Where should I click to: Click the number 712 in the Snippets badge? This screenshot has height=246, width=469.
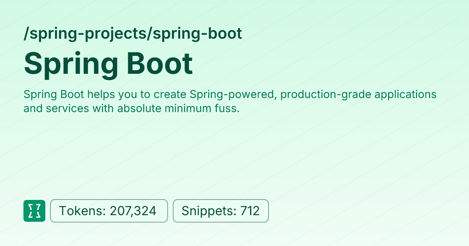click(250, 211)
